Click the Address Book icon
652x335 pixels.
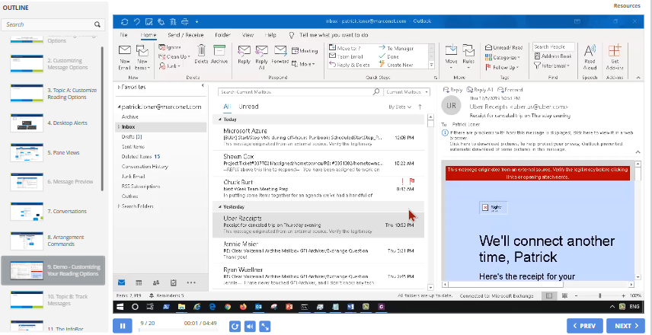[x=537, y=56]
